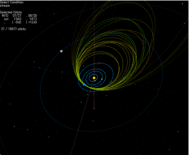Click the '27 / 15977 orbits' counter

tap(13, 29)
